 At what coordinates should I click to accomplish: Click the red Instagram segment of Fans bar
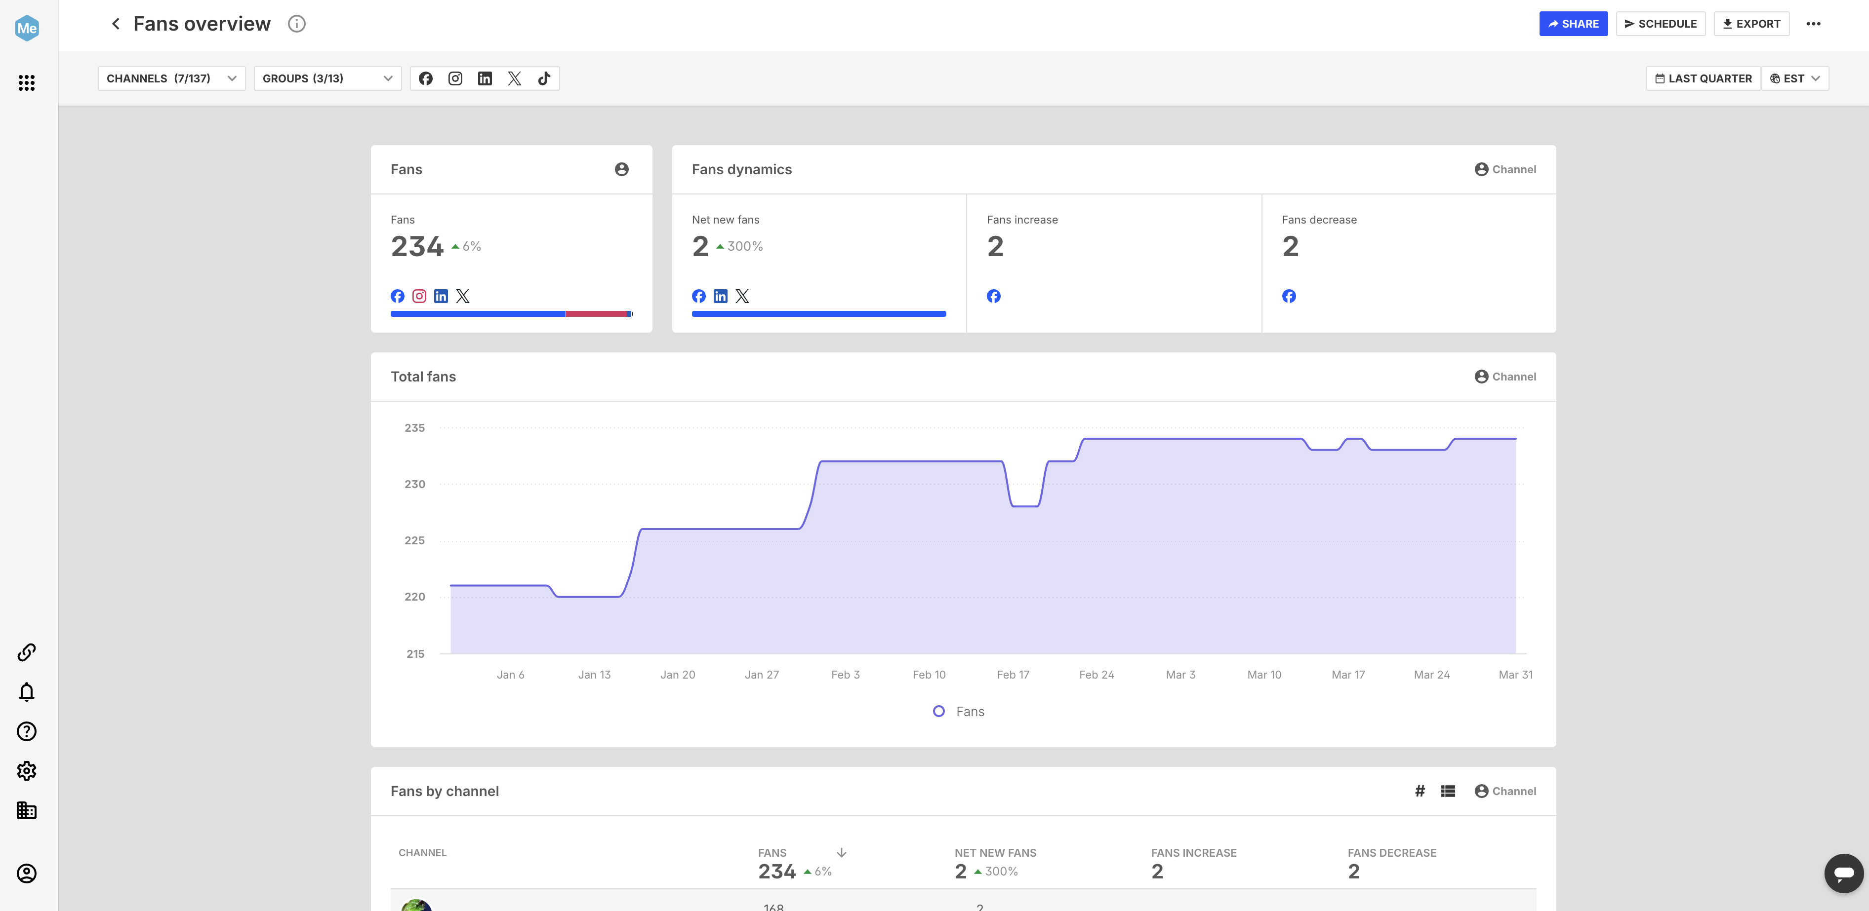[596, 314]
